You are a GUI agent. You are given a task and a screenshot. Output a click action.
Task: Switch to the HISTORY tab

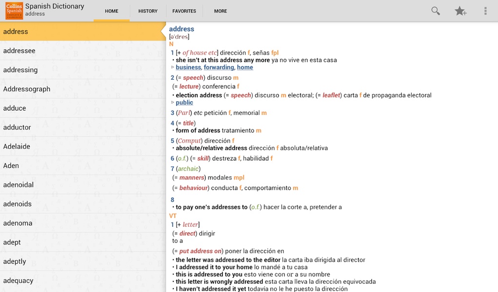tap(148, 11)
